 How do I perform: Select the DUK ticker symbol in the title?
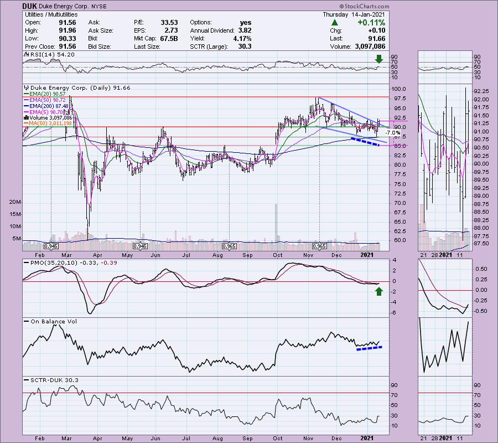pos(29,6)
